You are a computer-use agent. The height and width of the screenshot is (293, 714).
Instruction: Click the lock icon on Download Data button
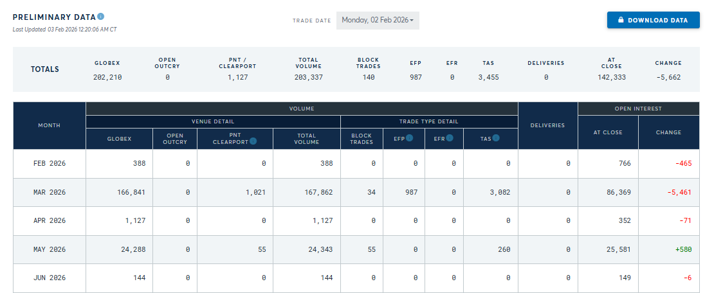[x=621, y=20]
